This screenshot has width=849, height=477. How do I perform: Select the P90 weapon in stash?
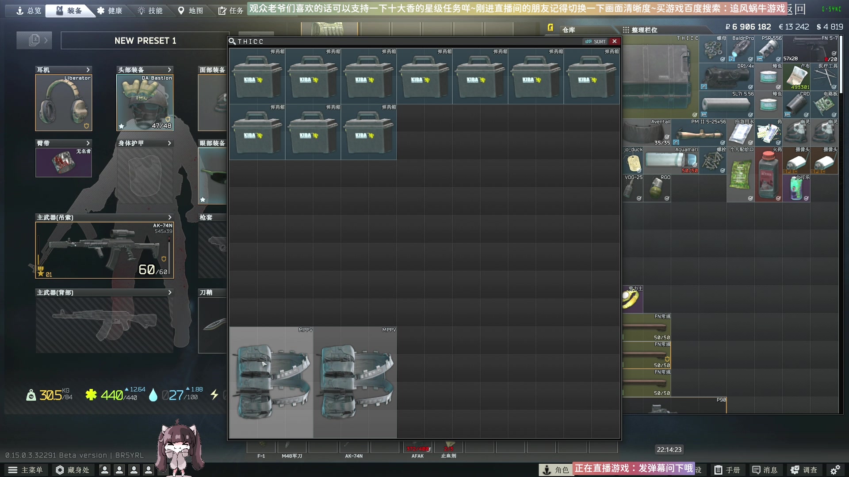click(675, 405)
